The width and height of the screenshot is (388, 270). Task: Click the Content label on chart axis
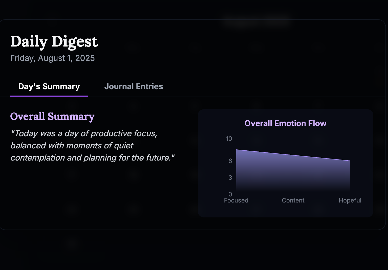293,200
